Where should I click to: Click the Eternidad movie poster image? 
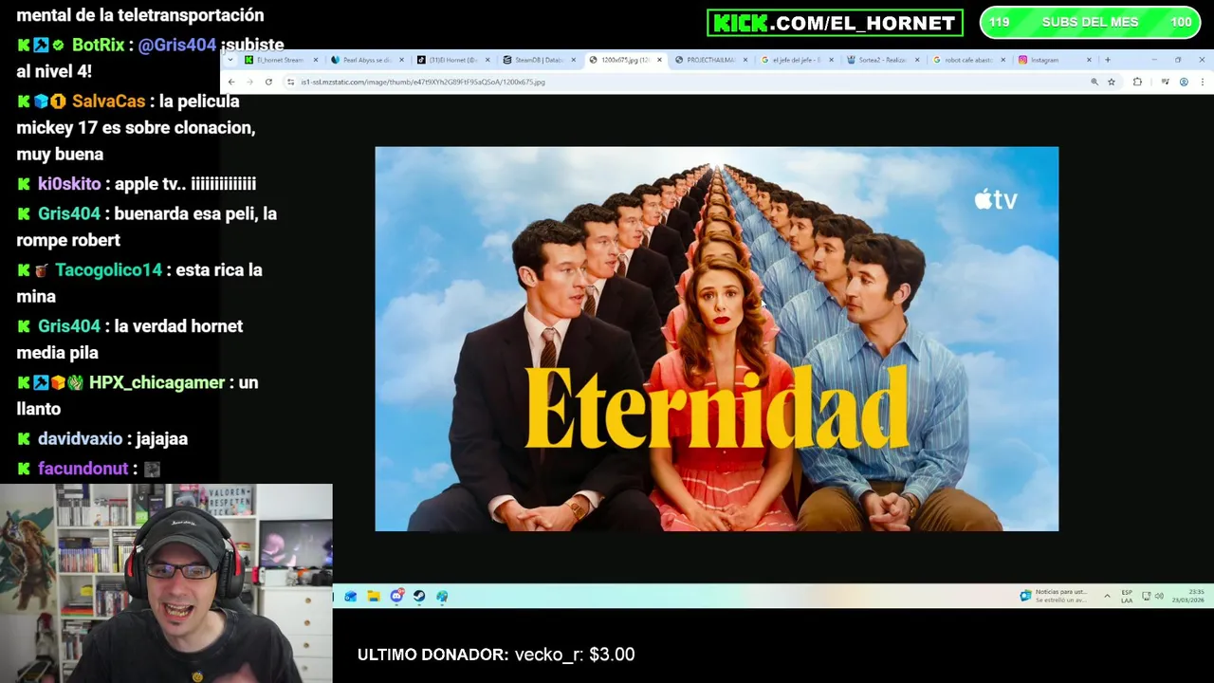pos(716,339)
